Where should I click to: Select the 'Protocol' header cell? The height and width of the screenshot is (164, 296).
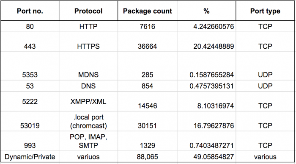click(x=88, y=11)
